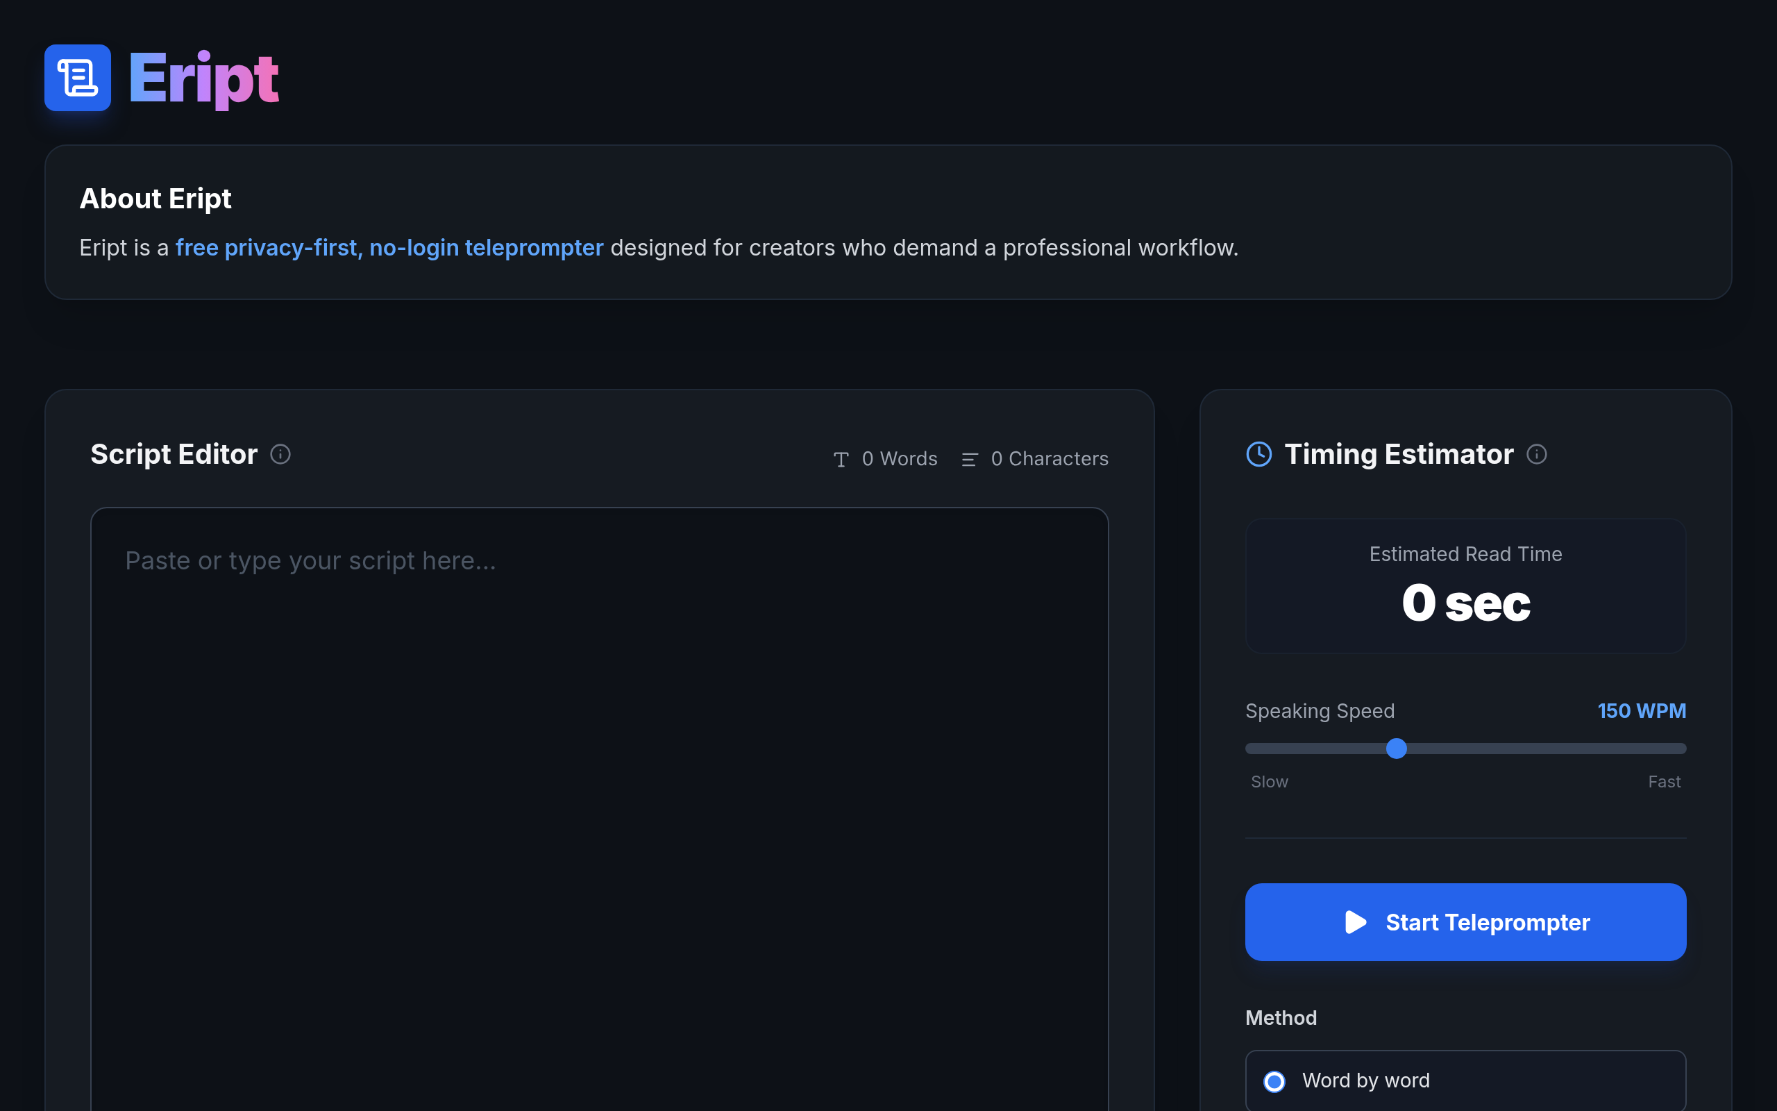This screenshot has width=1777, height=1111.
Task: Click the 0 Words counter
Action: point(899,458)
